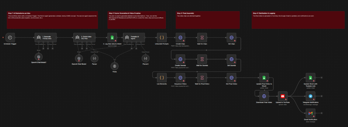
Task: Select the Step 1 AI Brainstorms sticky note
Action: tap(52, 20)
